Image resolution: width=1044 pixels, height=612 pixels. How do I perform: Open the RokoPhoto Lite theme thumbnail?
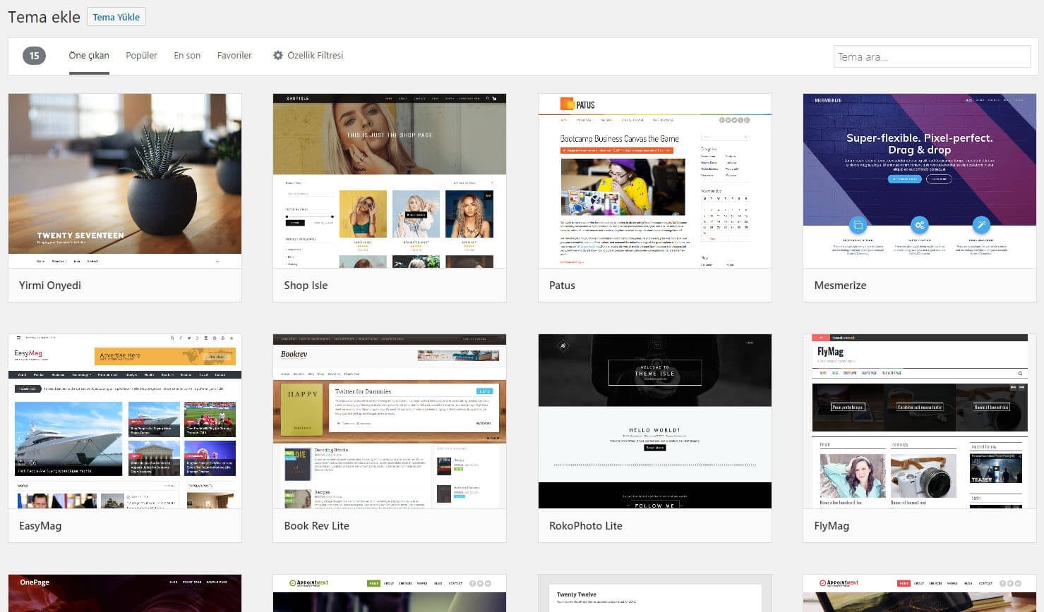tap(655, 421)
